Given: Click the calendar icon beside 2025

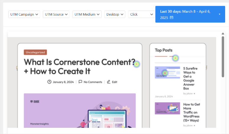Looking at the screenshot, I should [x=171, y=18].
